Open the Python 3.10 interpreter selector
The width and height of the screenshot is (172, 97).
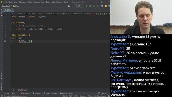(x=97, y=96)
